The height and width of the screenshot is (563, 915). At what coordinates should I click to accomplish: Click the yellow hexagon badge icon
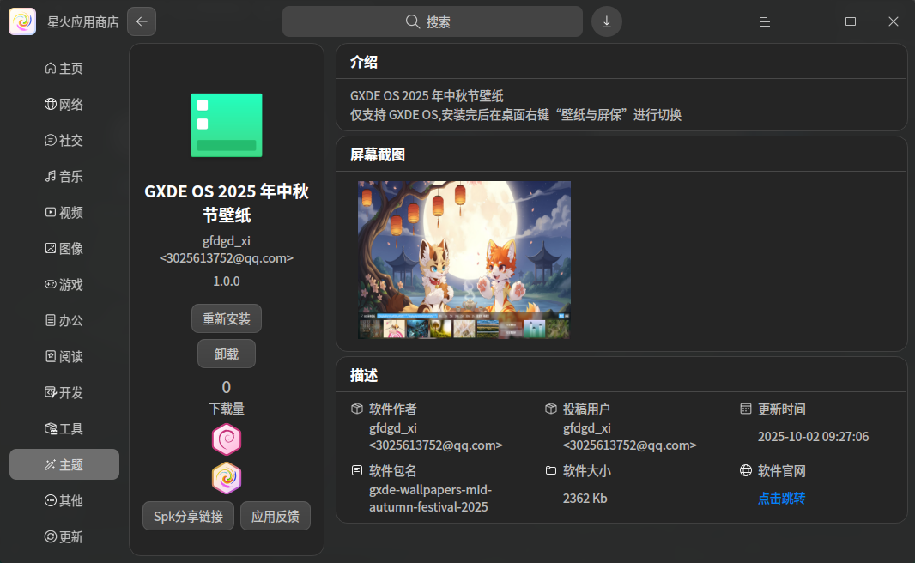(227, 478)
